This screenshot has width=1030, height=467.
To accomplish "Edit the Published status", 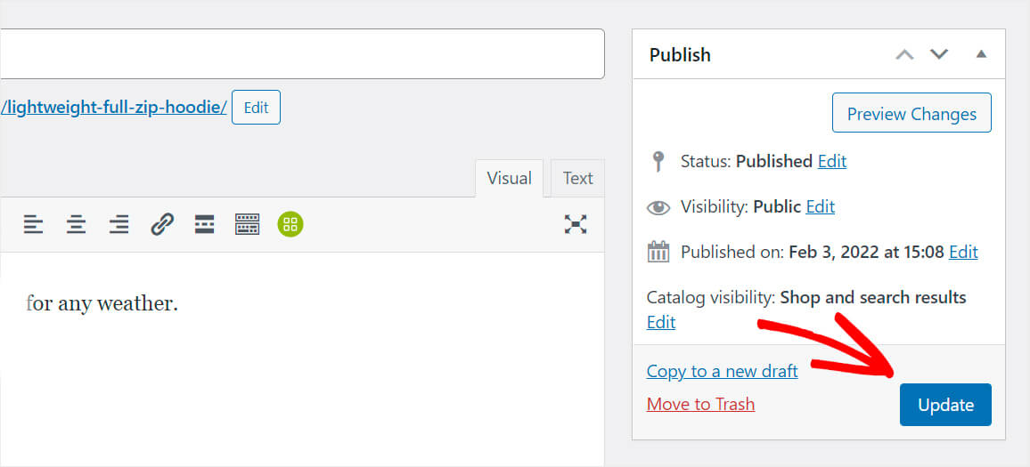I will (x=832, y=161).
